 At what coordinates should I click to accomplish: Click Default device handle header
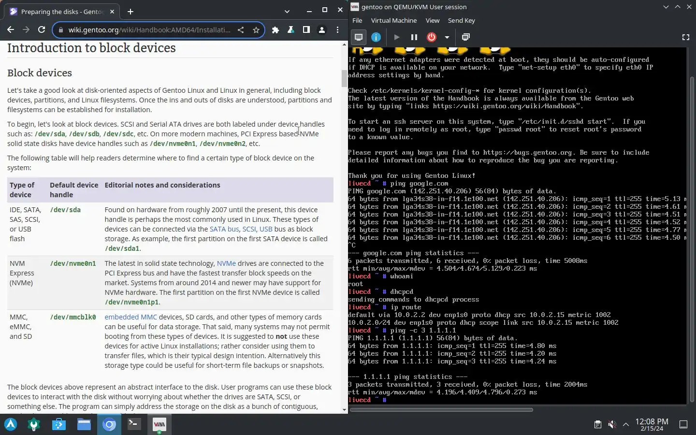coord(74,189)
